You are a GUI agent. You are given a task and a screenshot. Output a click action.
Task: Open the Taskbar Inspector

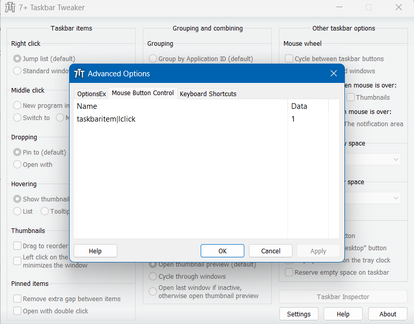tap(343, 297)
